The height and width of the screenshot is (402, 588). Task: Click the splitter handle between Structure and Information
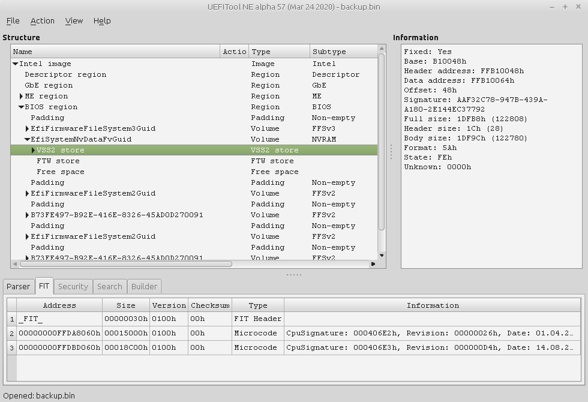pyautogui.click(x=391, y=152)
